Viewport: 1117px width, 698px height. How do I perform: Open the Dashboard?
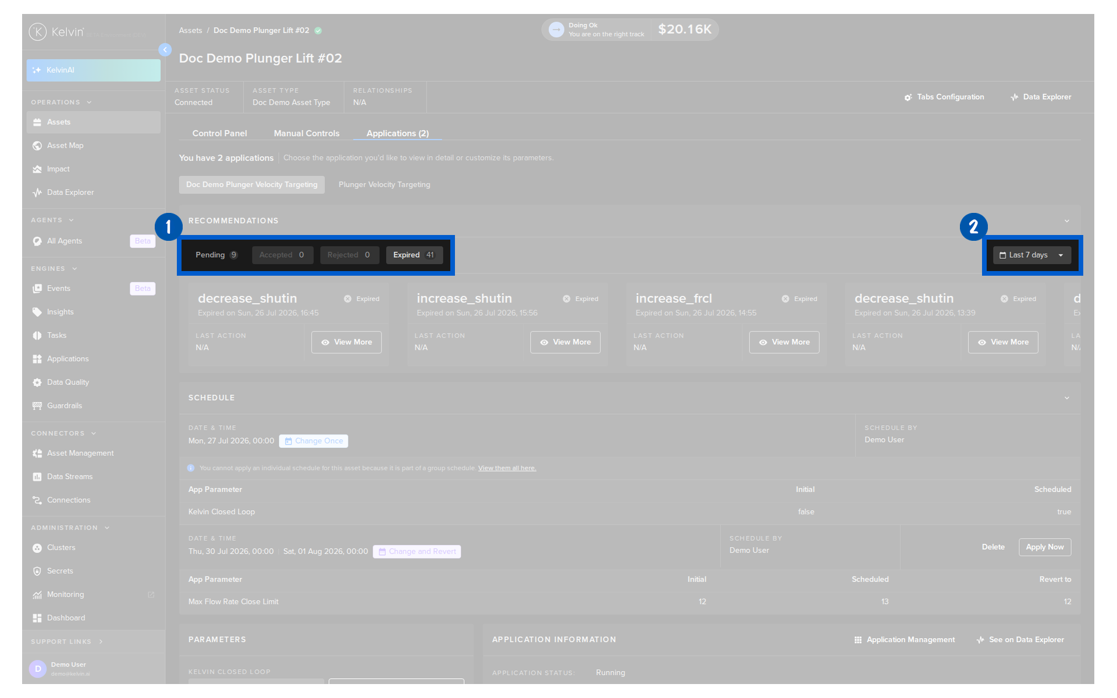click(x=93, y=618)
